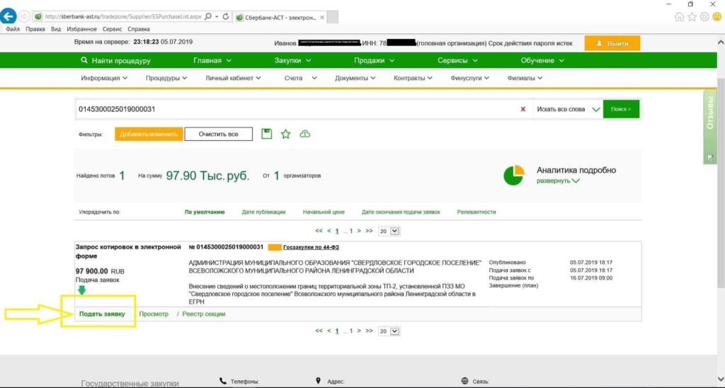
Task: Refresh the page with reload icon
Action: pyautogui.click(x=226, y=17)
